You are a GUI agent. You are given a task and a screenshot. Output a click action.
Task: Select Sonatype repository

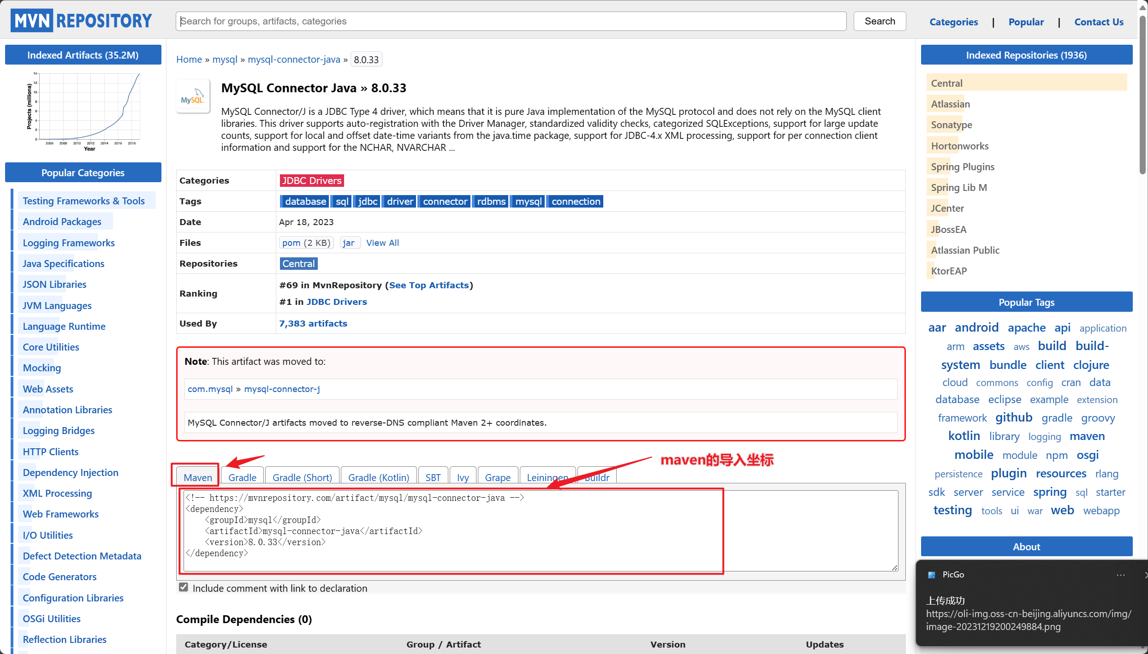(x=951, y=125)
